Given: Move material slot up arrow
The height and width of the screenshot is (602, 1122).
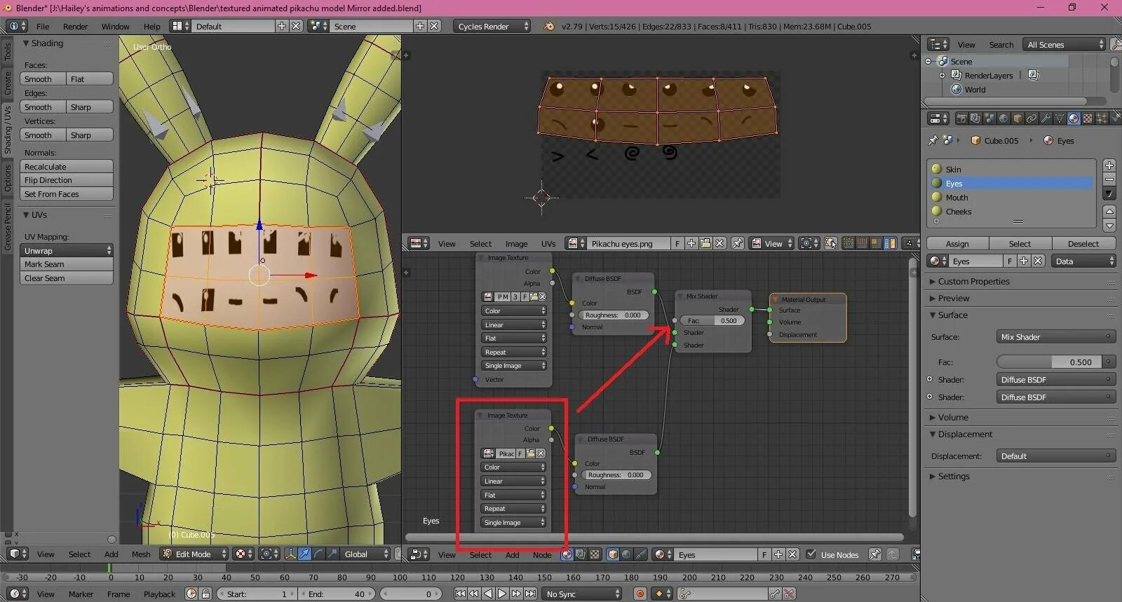Looking at the screenshot, I should coord(1109,211).
